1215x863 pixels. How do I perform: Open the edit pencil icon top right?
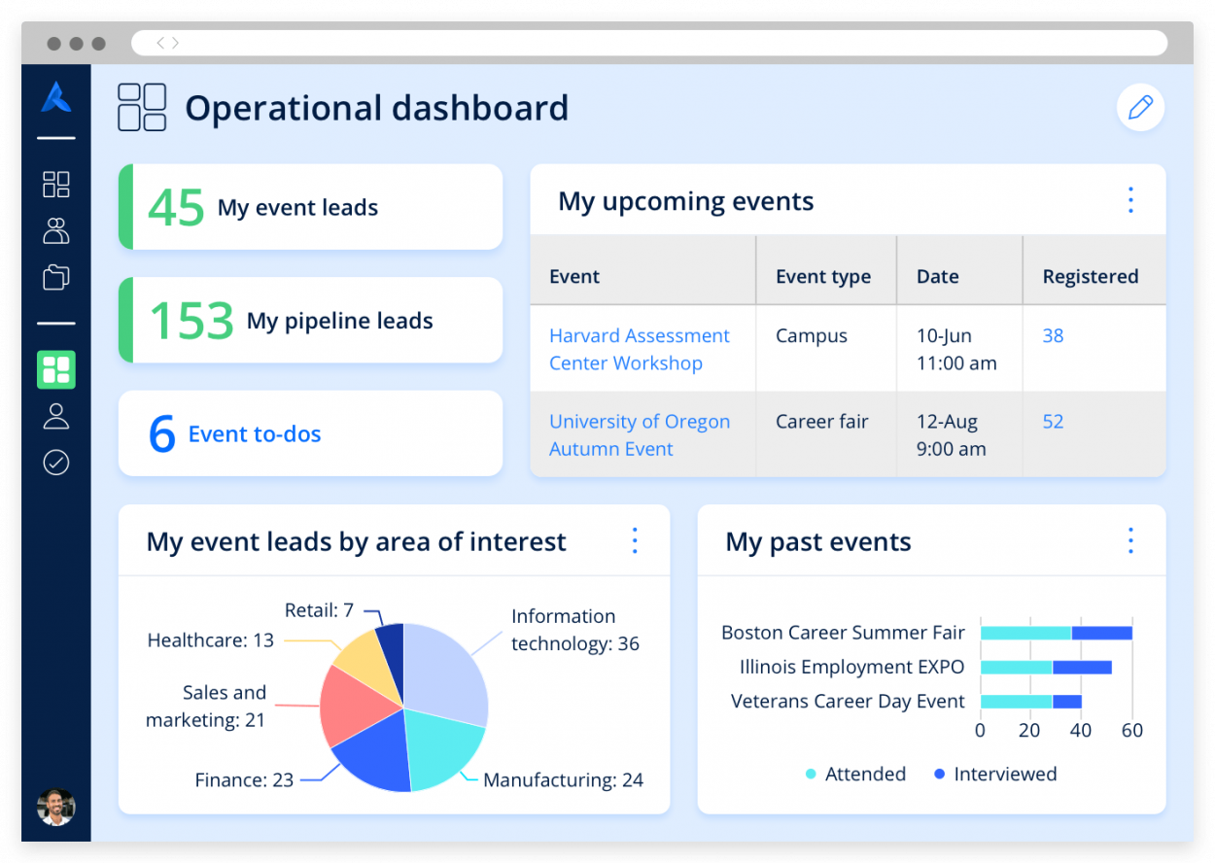[x=1140, y=107]
